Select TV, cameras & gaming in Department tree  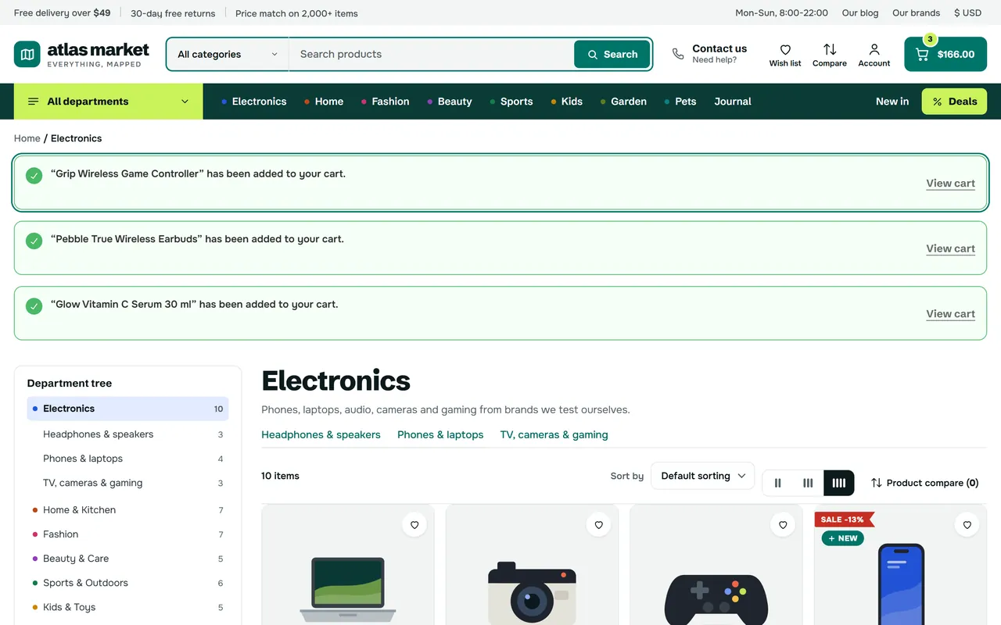point(93,483)
